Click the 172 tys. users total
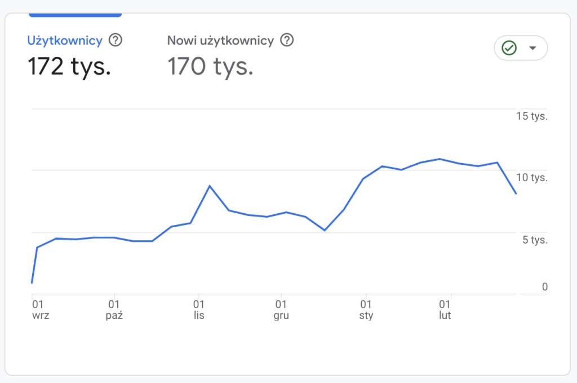This screenshot has width=577, height=383. pos(69,66)
